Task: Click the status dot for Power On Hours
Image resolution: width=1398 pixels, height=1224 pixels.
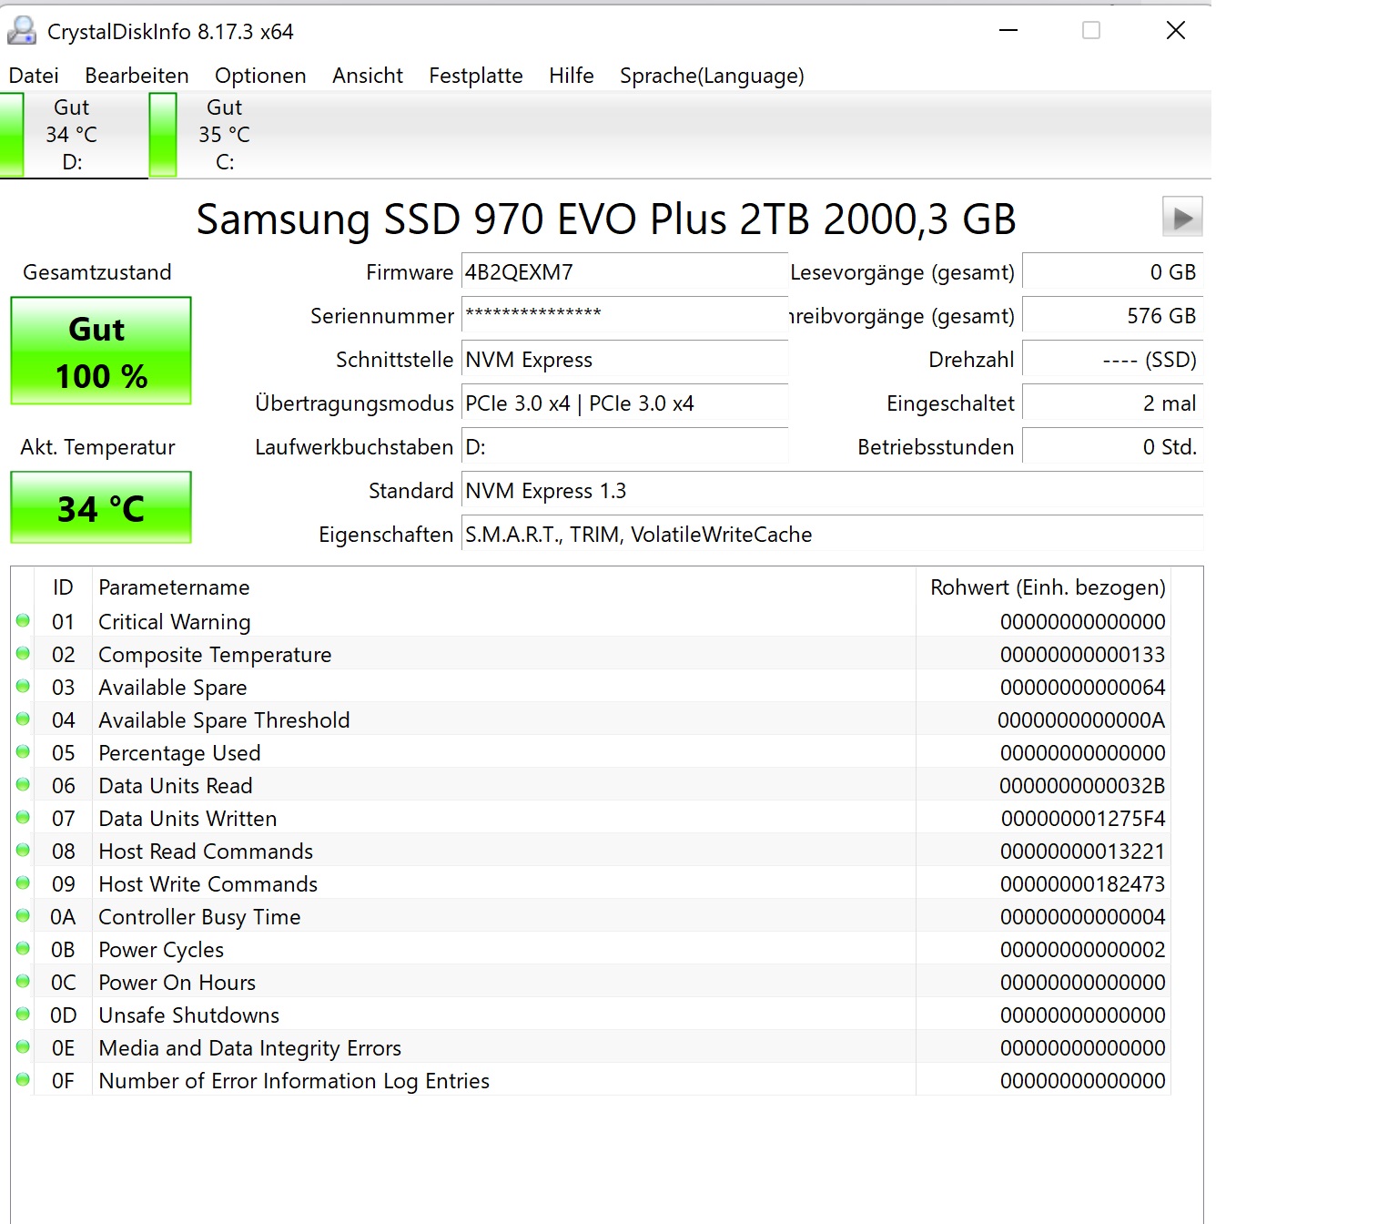Action: tap(23, 981)
